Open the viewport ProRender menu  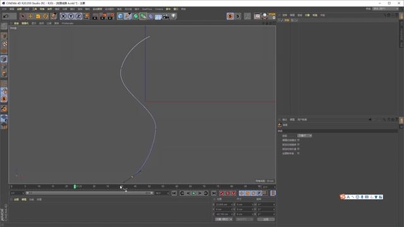[x=68, y=23]
